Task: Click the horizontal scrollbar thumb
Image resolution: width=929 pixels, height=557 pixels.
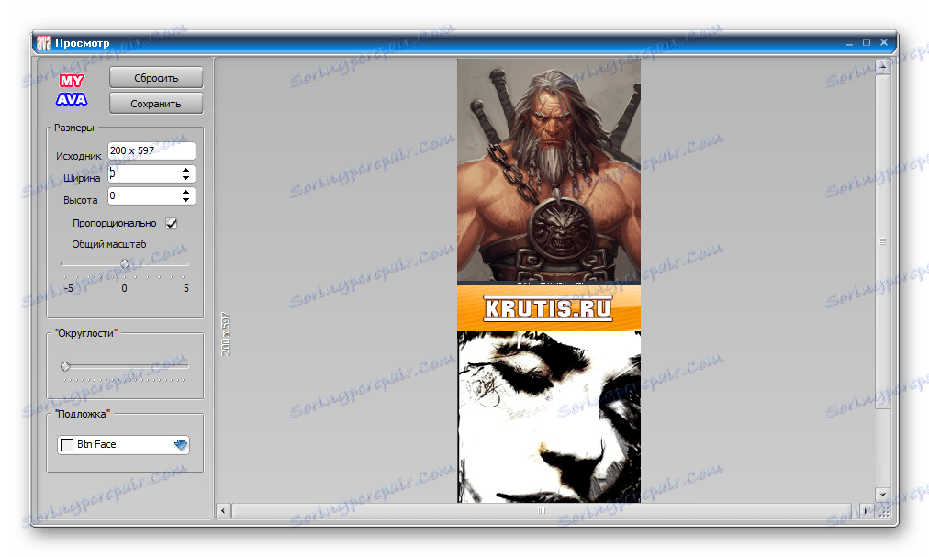Action: (x=542, y=510)
